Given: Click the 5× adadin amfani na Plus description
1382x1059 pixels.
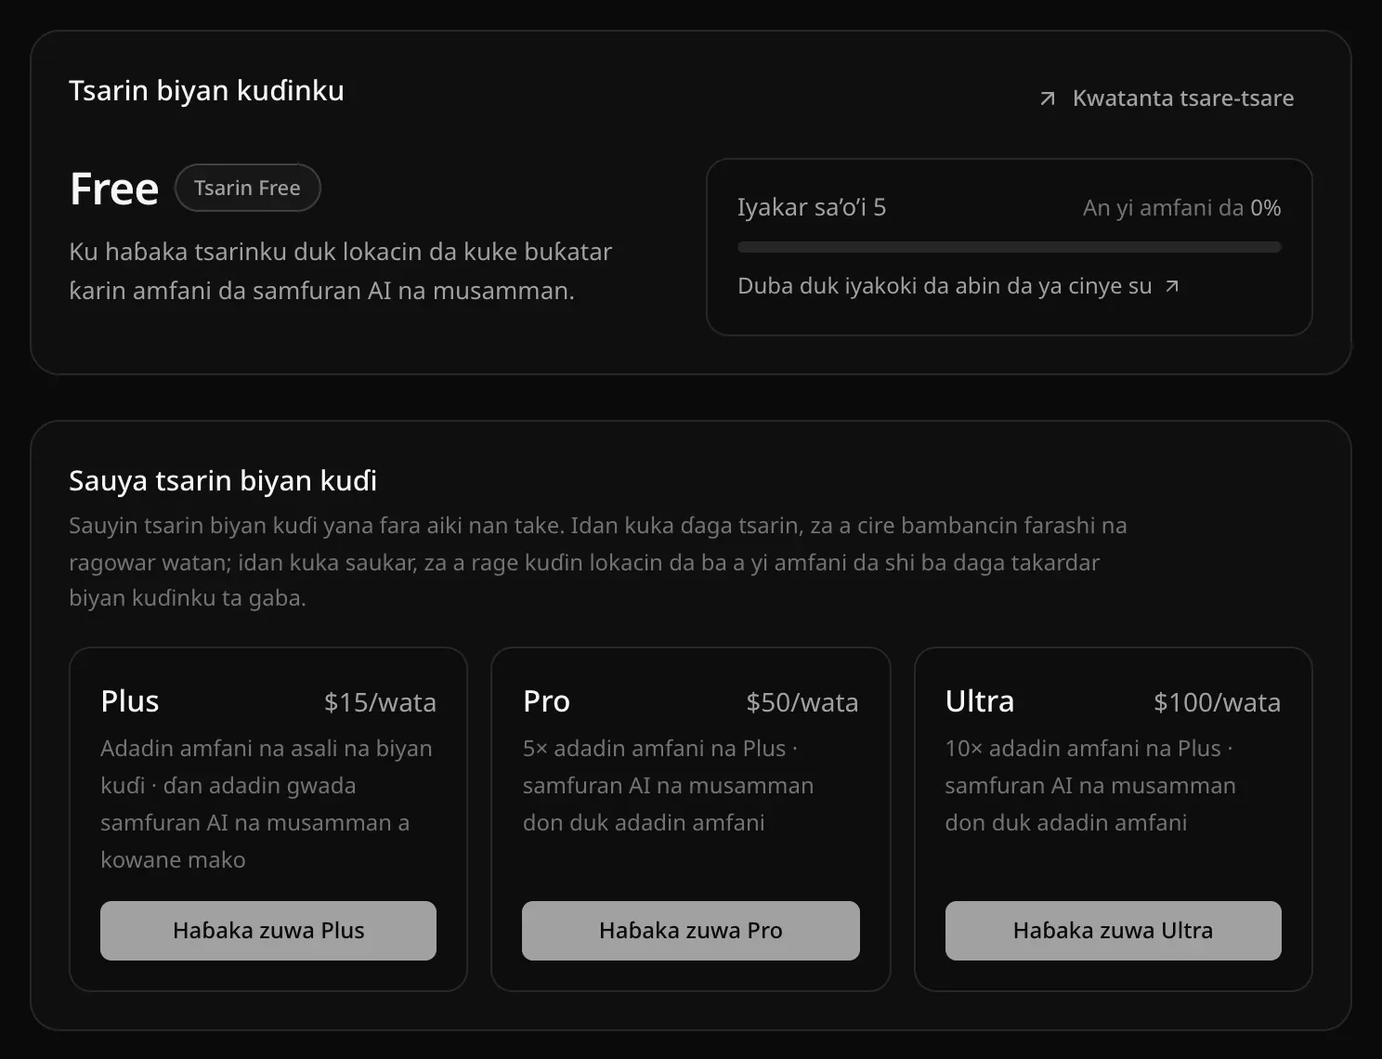Looking at the screenshot, I should pyautogui.click(x=668, y=786).
